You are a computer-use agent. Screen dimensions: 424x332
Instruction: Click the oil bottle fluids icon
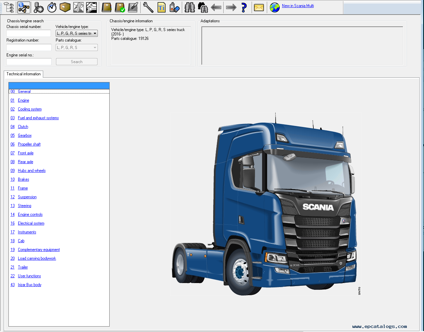tap(174, 7)
